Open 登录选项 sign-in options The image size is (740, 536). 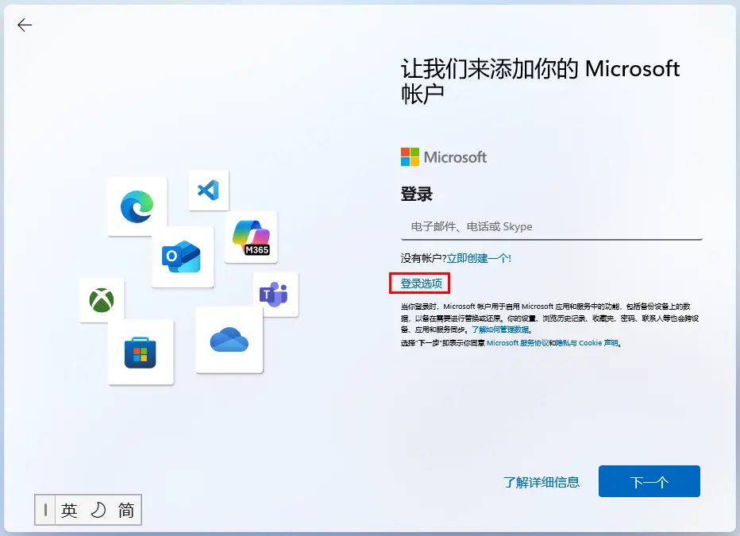421,283
